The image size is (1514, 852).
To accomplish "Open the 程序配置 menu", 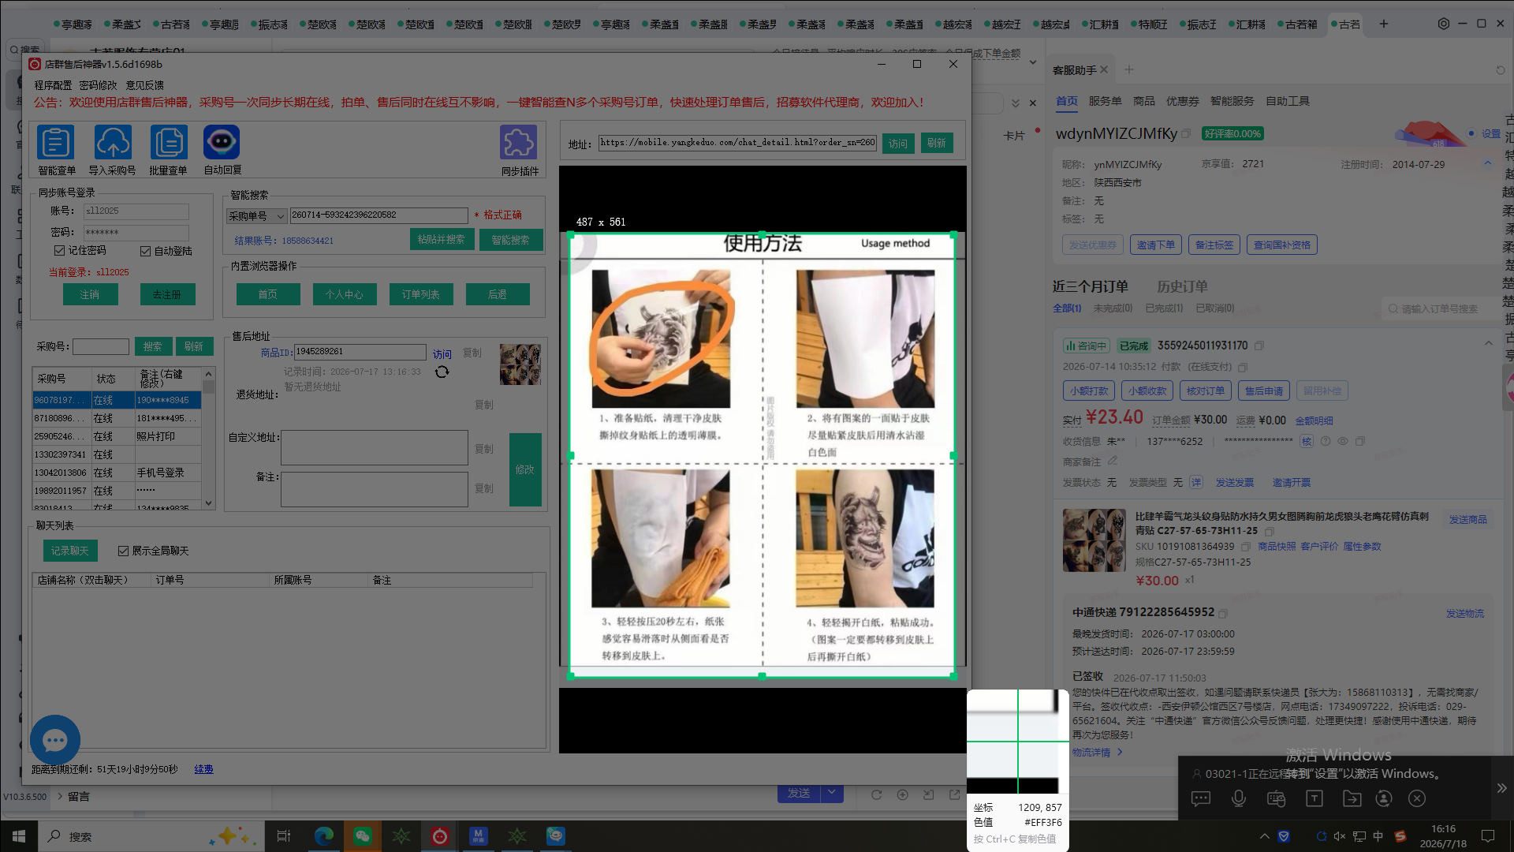I will (53, 85).
